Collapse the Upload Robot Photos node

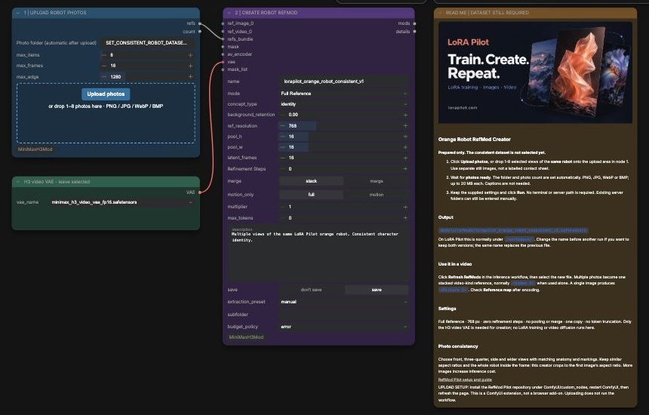(x=18, y=13)
